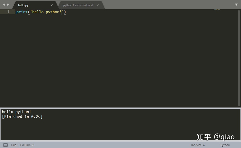241x148 pixels.
Task: Click the minimap preview
Action: click(217, 10)
